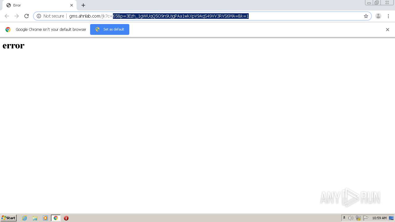
Task: Click the 10:59 AM clock
Action: click(379, 218)
